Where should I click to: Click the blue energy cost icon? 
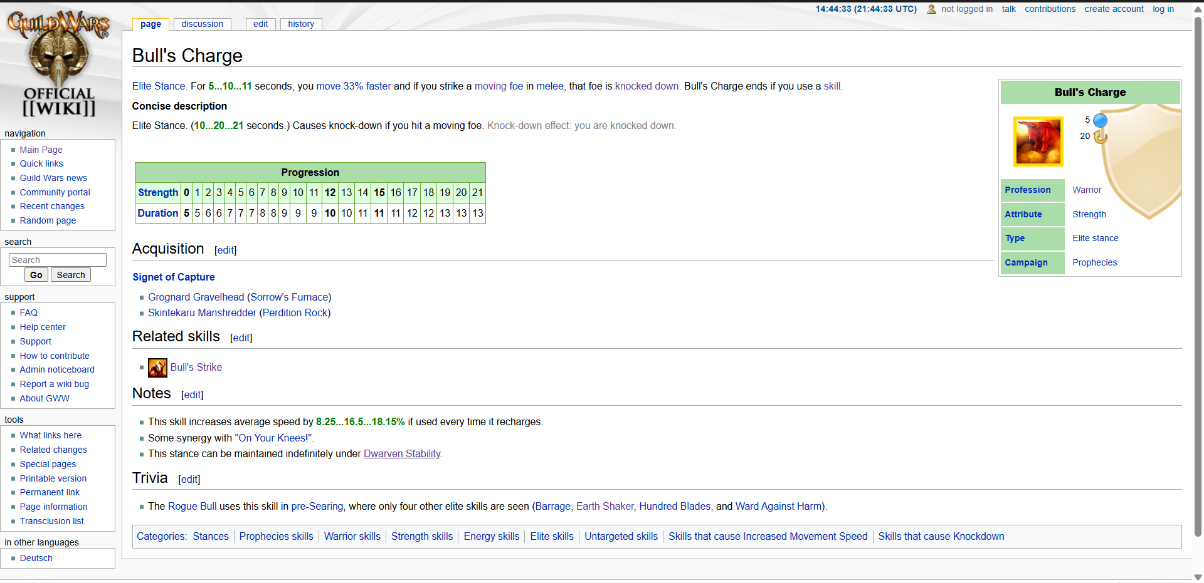tap(1100, 120)
